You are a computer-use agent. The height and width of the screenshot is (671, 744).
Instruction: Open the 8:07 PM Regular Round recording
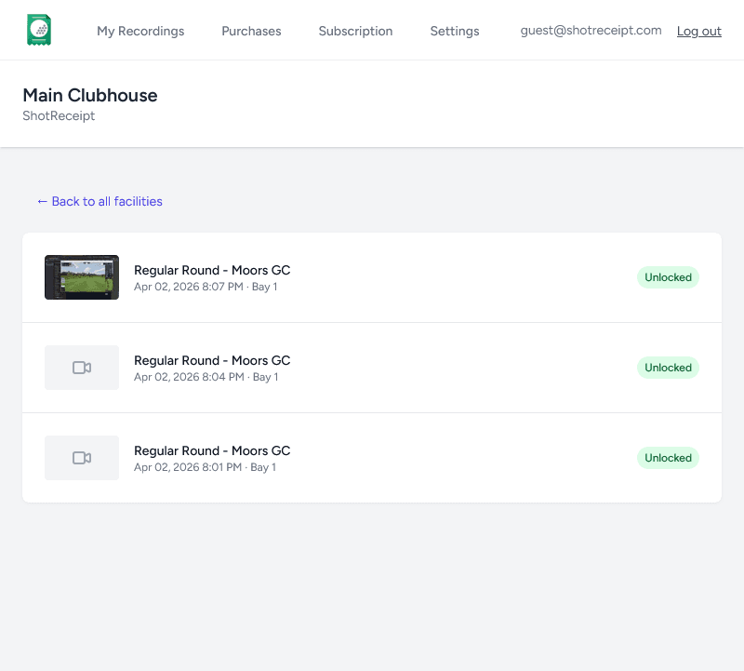click(212, 270)
